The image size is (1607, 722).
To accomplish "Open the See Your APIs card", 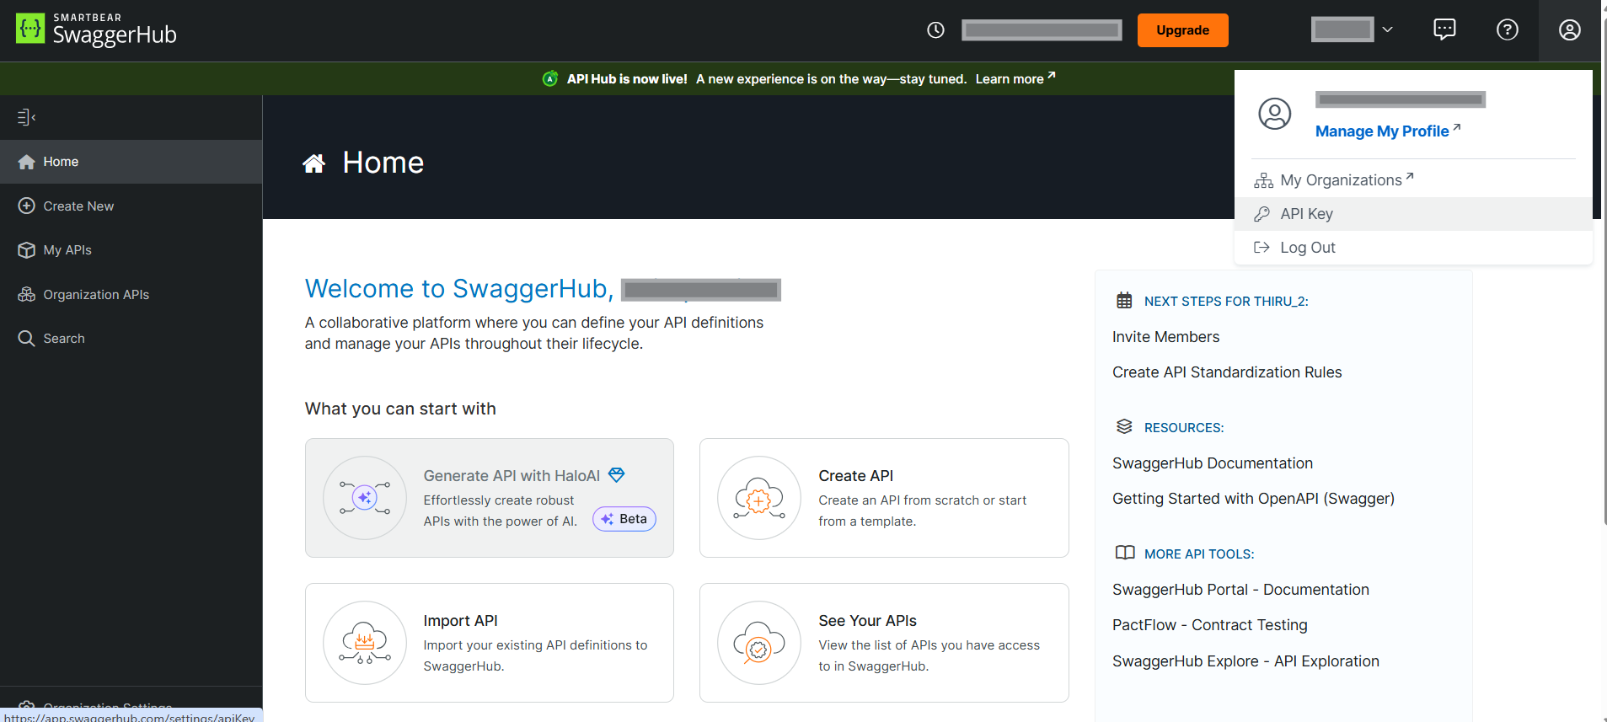I will tap(884, 643).
